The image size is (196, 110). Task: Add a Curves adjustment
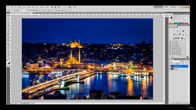pos(180,31)
